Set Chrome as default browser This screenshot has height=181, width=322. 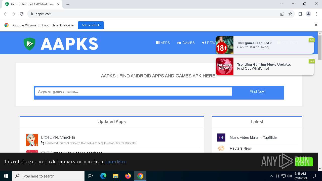tap(91, 25)
